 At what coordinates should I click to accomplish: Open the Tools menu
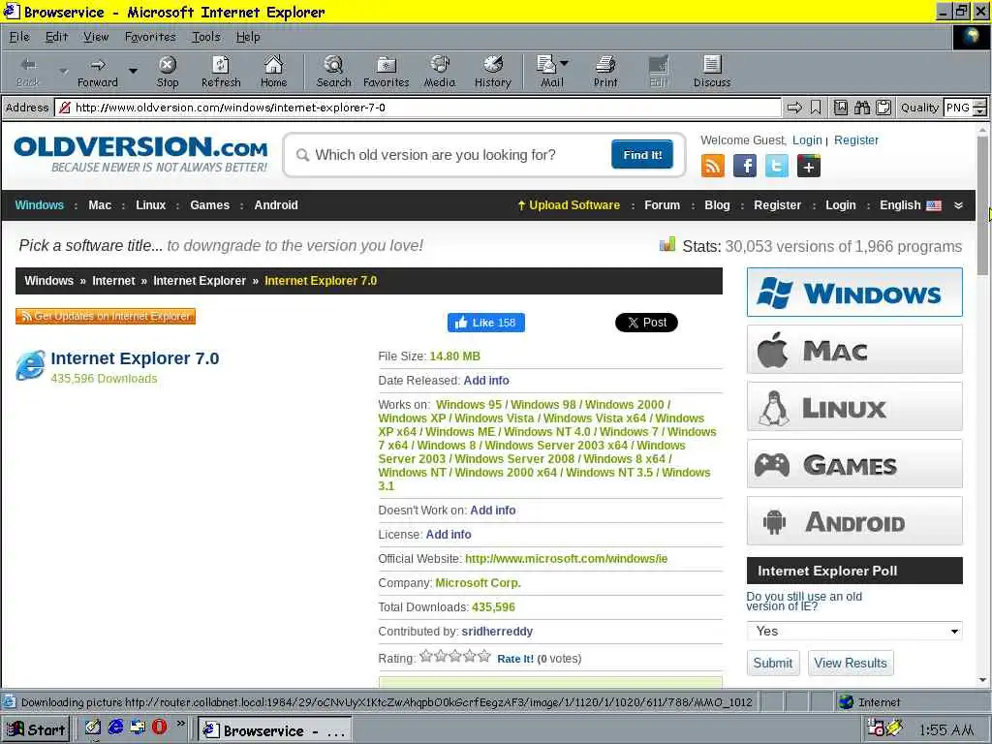tap(206, 37)
